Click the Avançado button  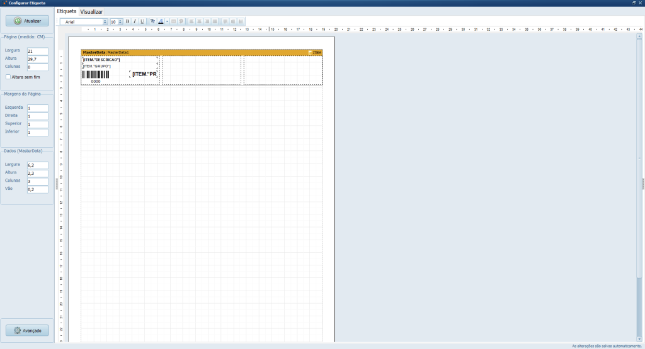[27, 330]
